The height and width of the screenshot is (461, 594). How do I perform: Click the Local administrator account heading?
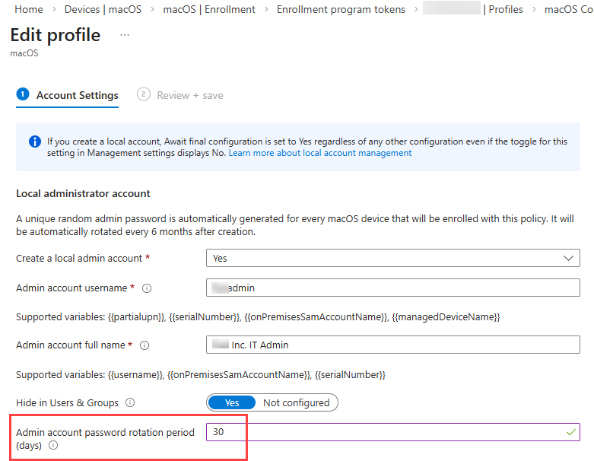pyautogui.click(x=83, y=193)
